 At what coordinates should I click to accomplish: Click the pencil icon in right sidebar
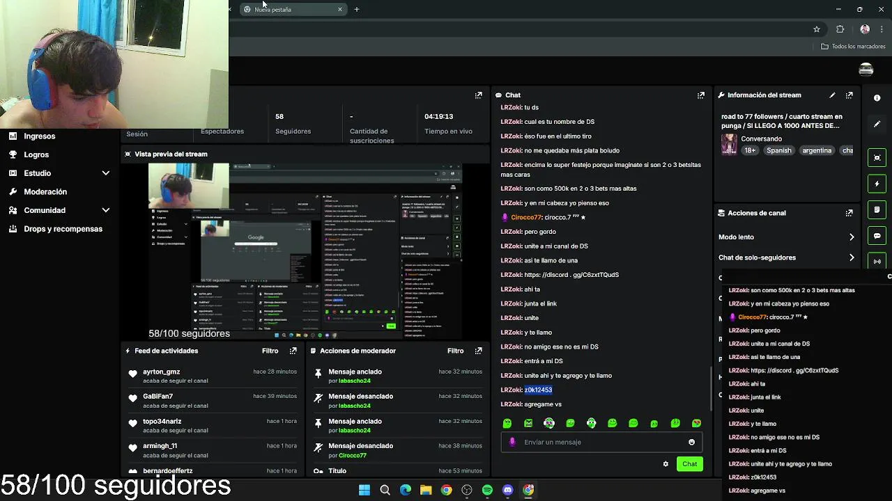[x=877, y=124]
